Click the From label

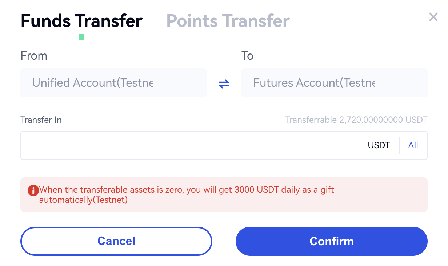tap(34, 56)
